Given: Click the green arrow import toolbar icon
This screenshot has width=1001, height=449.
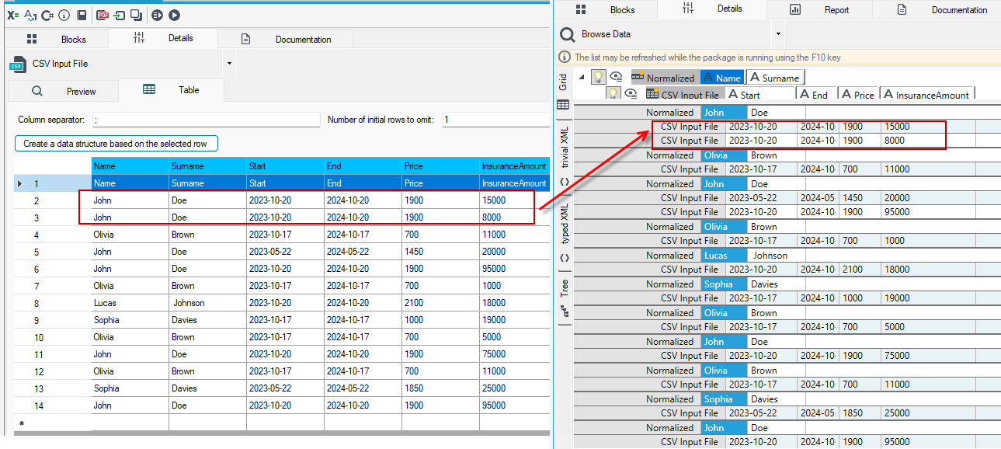Looking at the screenshot, I should coord(120,15).
